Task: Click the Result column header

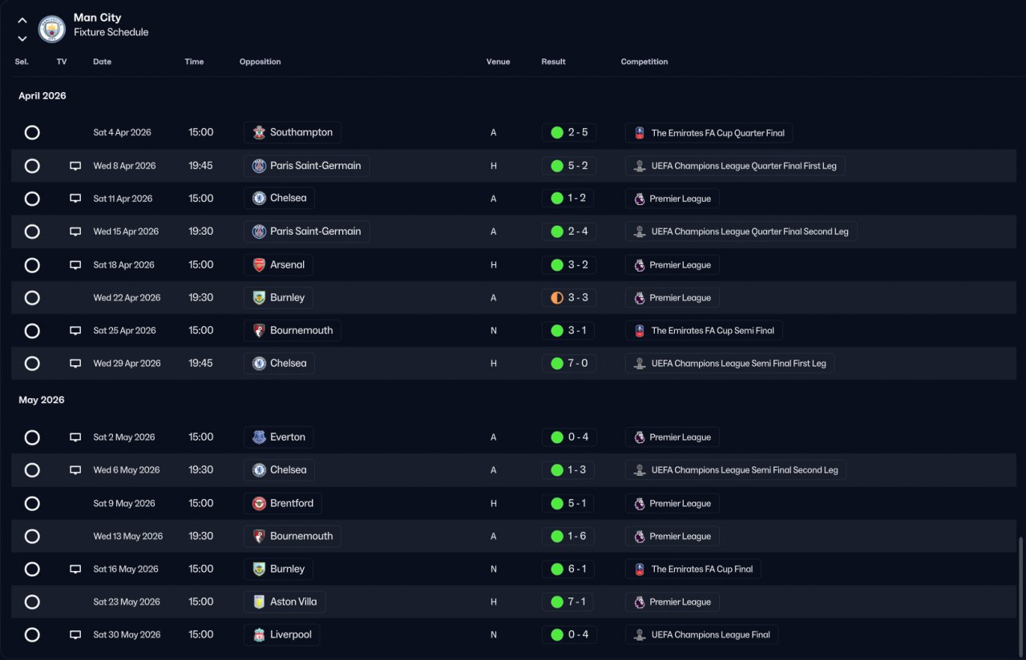Action: [x=553, y=62]
